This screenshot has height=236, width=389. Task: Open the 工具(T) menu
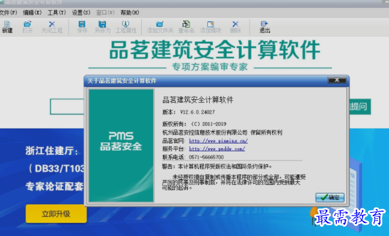click(57, 13)
